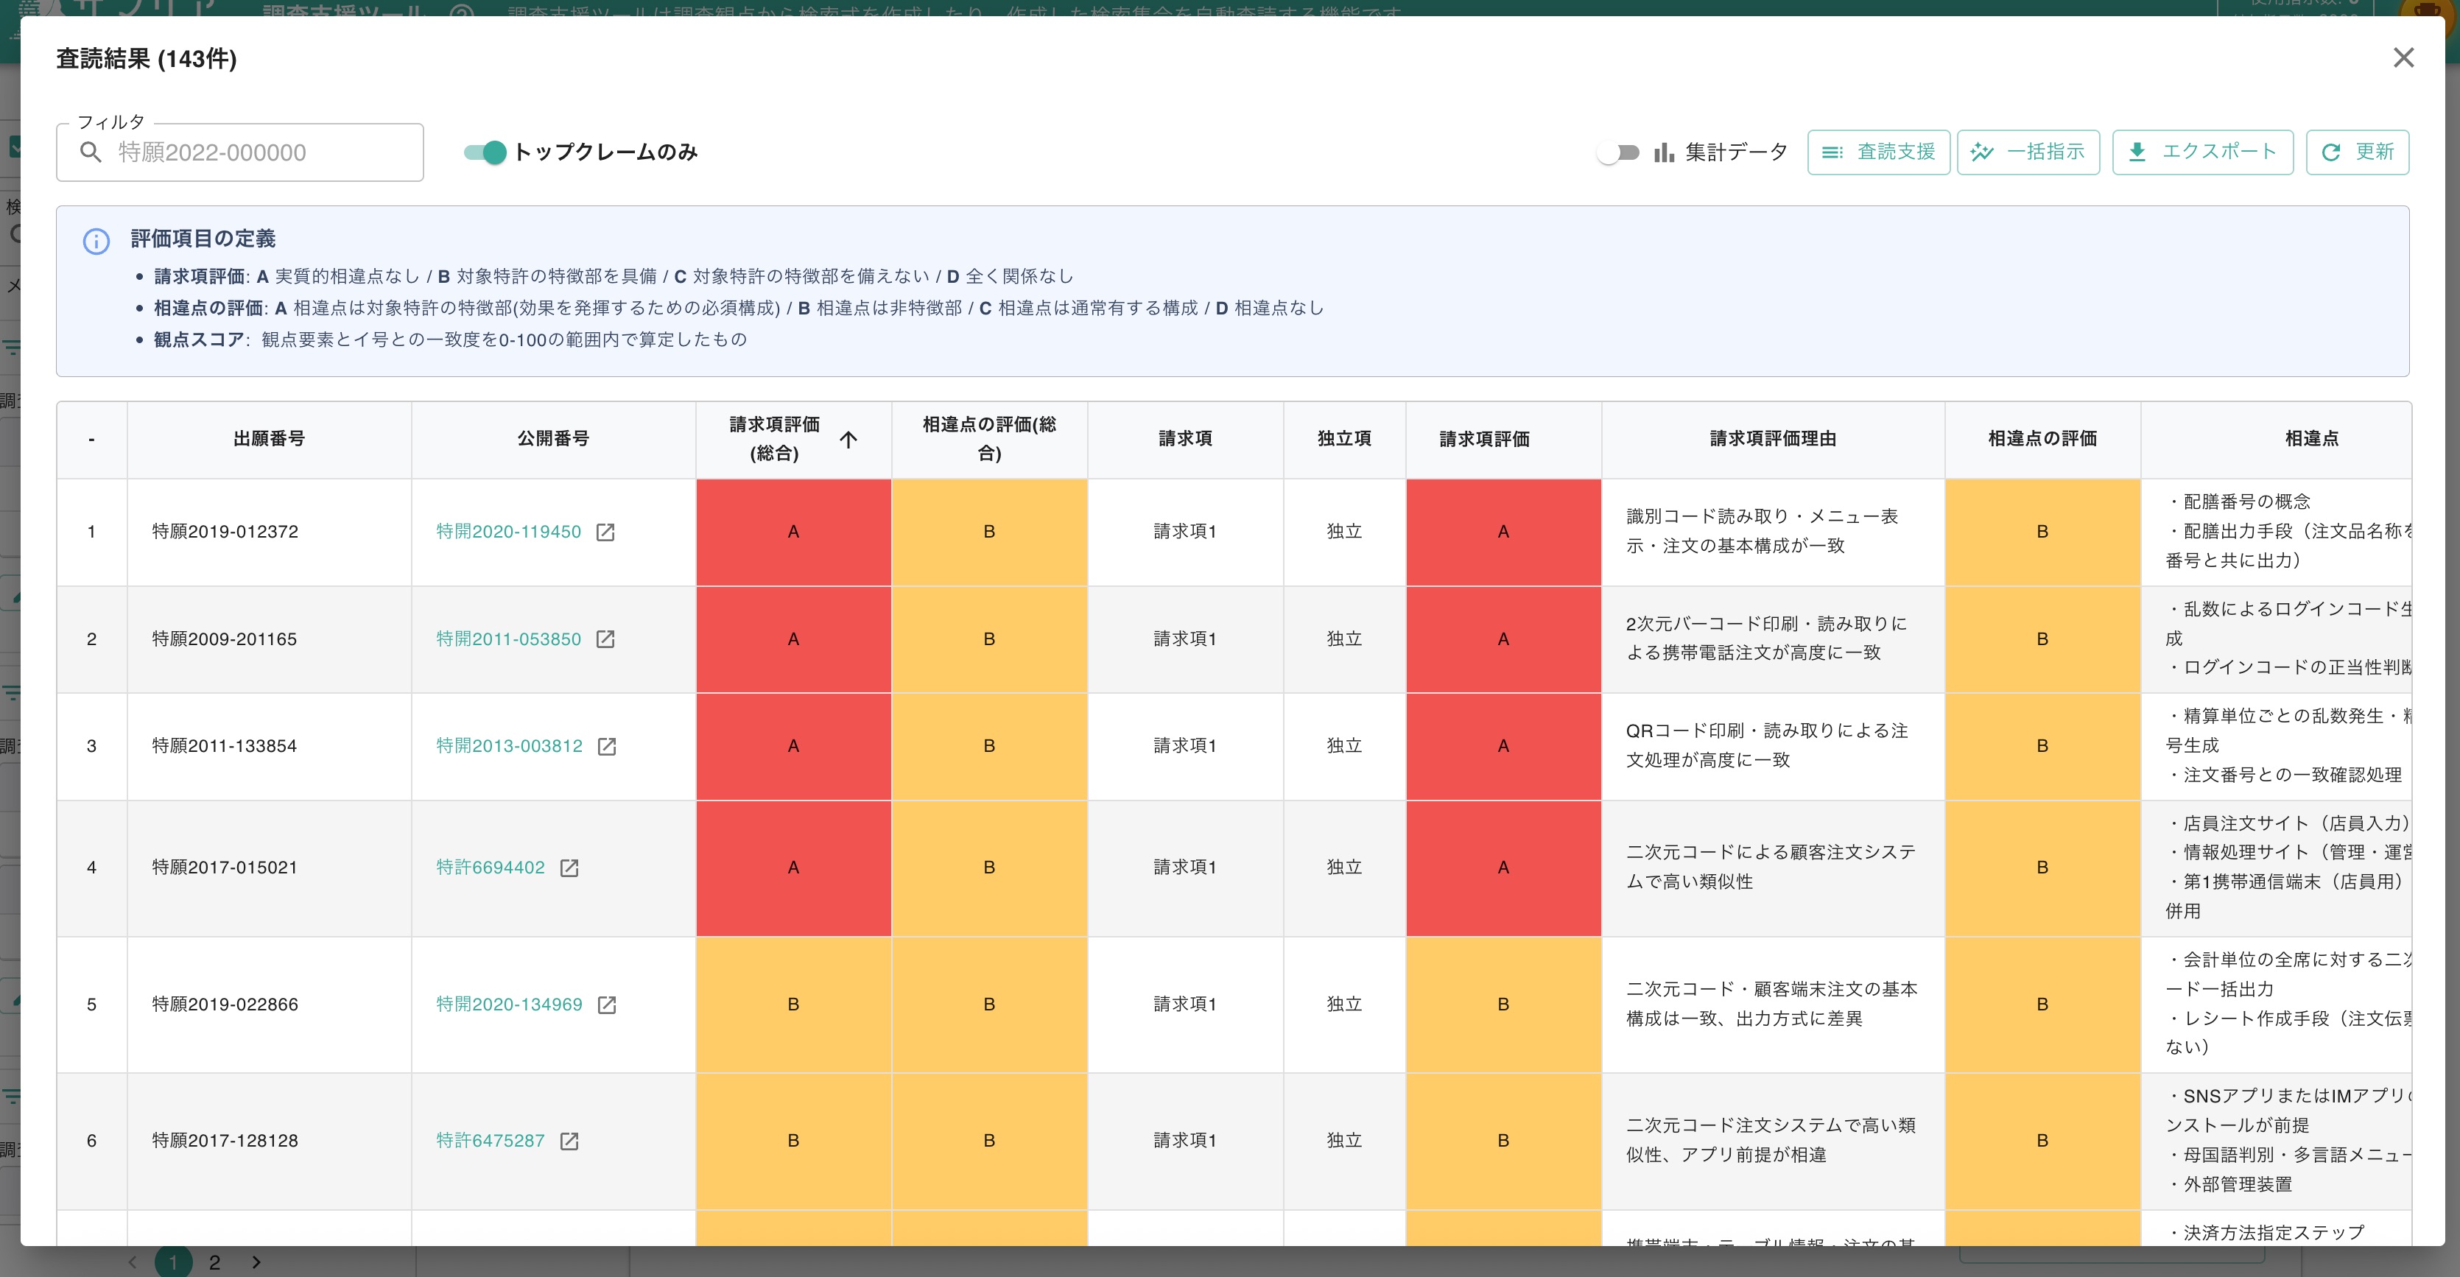Click the 相違点の評価(総合) column header

(989, 438)
